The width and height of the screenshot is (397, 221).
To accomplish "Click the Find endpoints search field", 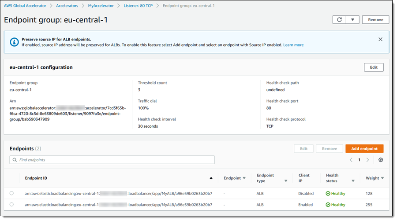I will [112, 160].
